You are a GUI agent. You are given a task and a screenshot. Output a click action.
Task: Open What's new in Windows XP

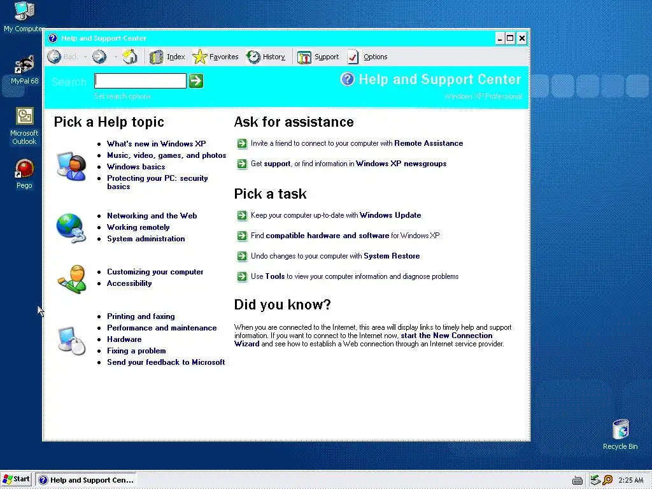pos(157,143)
